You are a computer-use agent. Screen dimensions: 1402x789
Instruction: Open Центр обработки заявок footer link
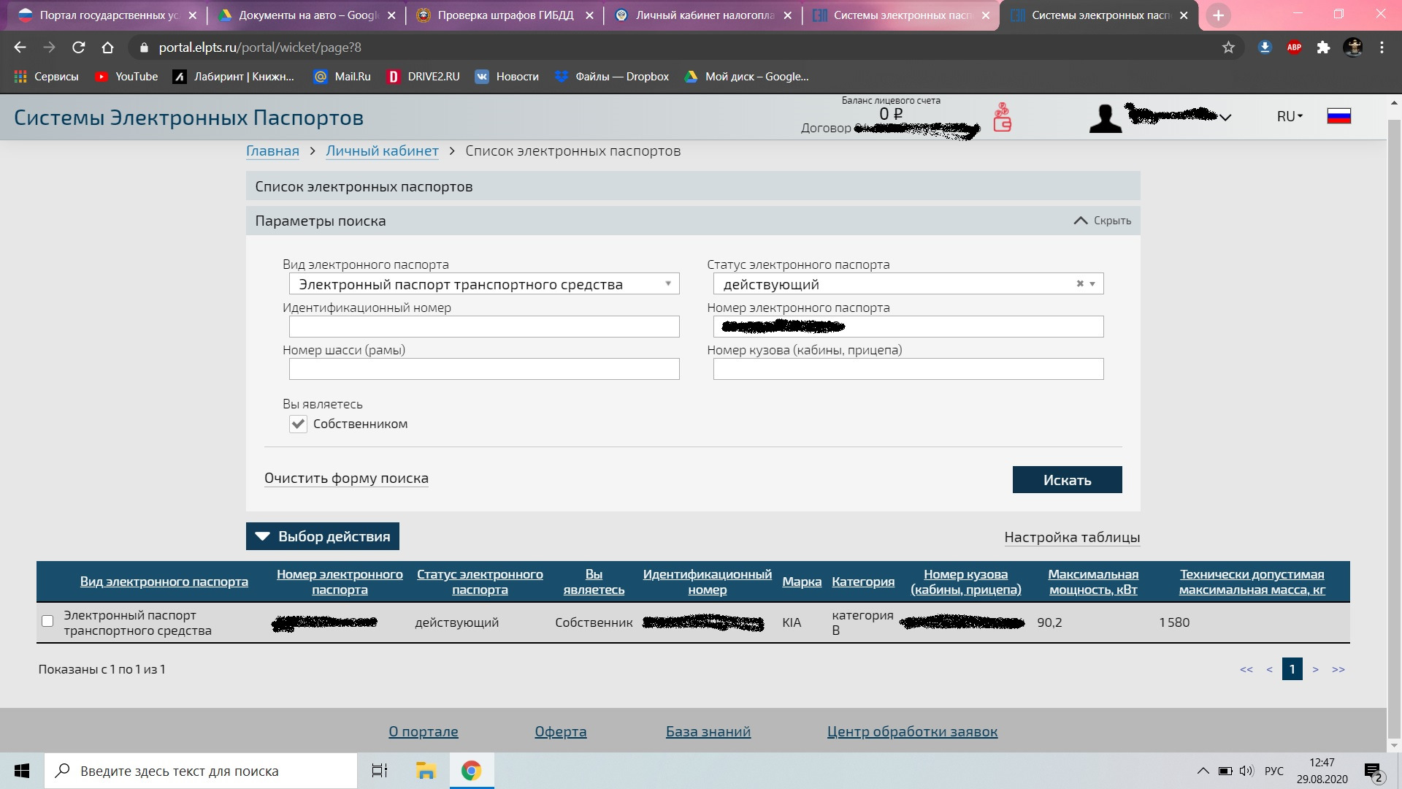(912, 731)
